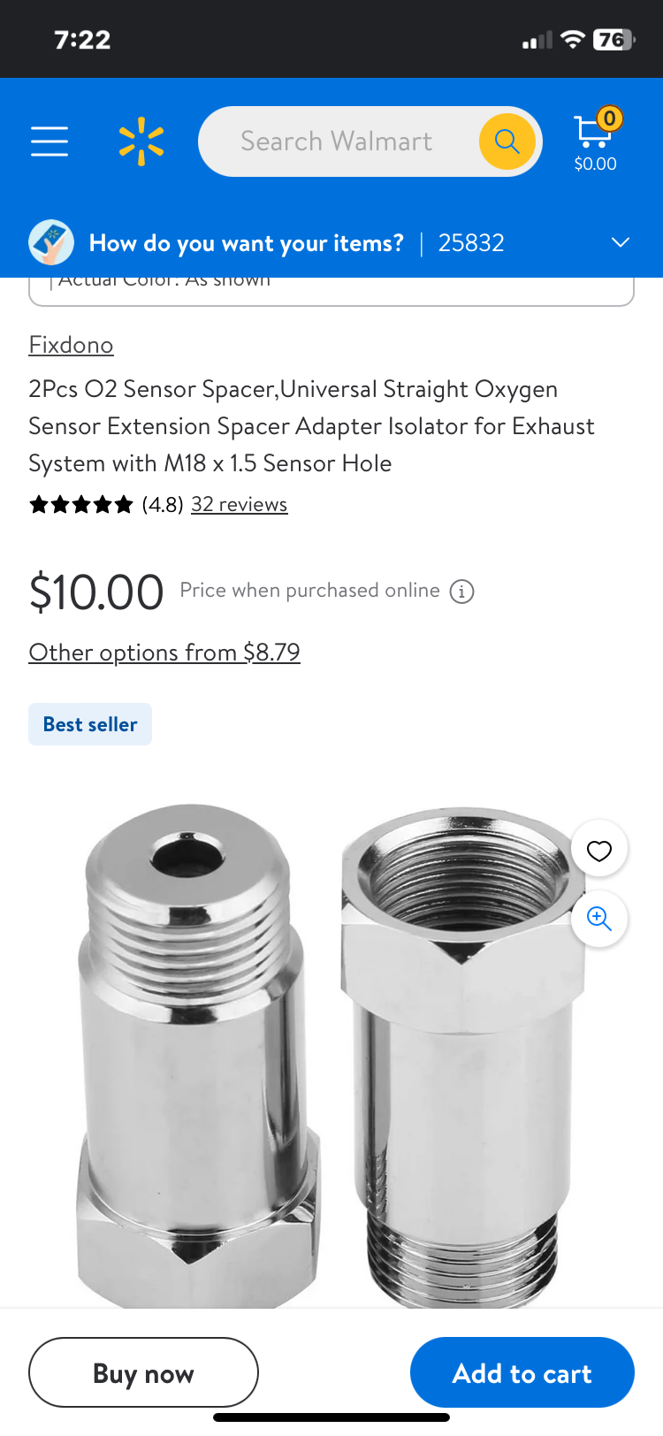Add item to favorites with heart icon

click(x=599, y=851)
